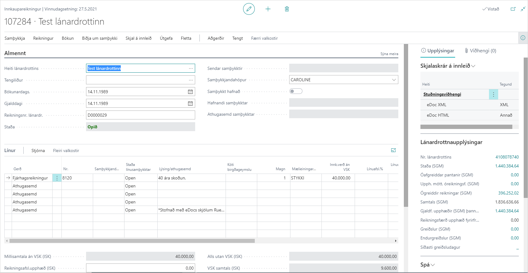The width and height of the screenshot is (528, 273).
Task: Click the trash delete icon
Action: point(287,9)
